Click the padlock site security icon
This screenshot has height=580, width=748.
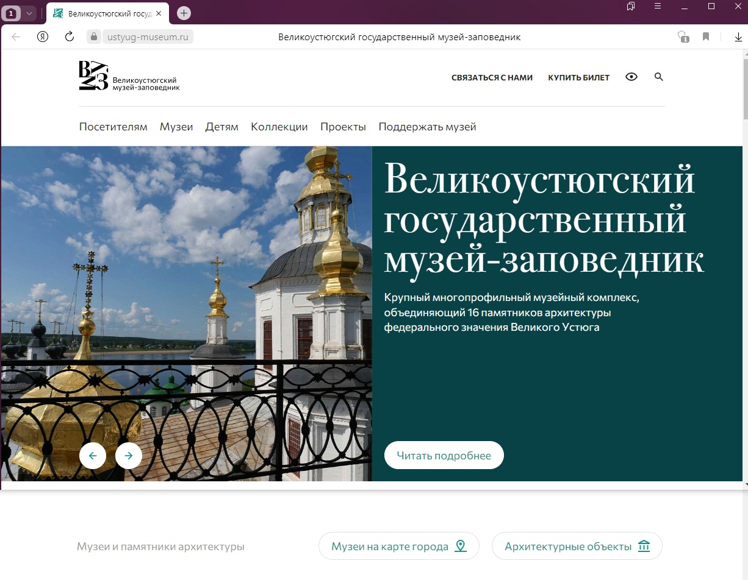tap(93, 37)
